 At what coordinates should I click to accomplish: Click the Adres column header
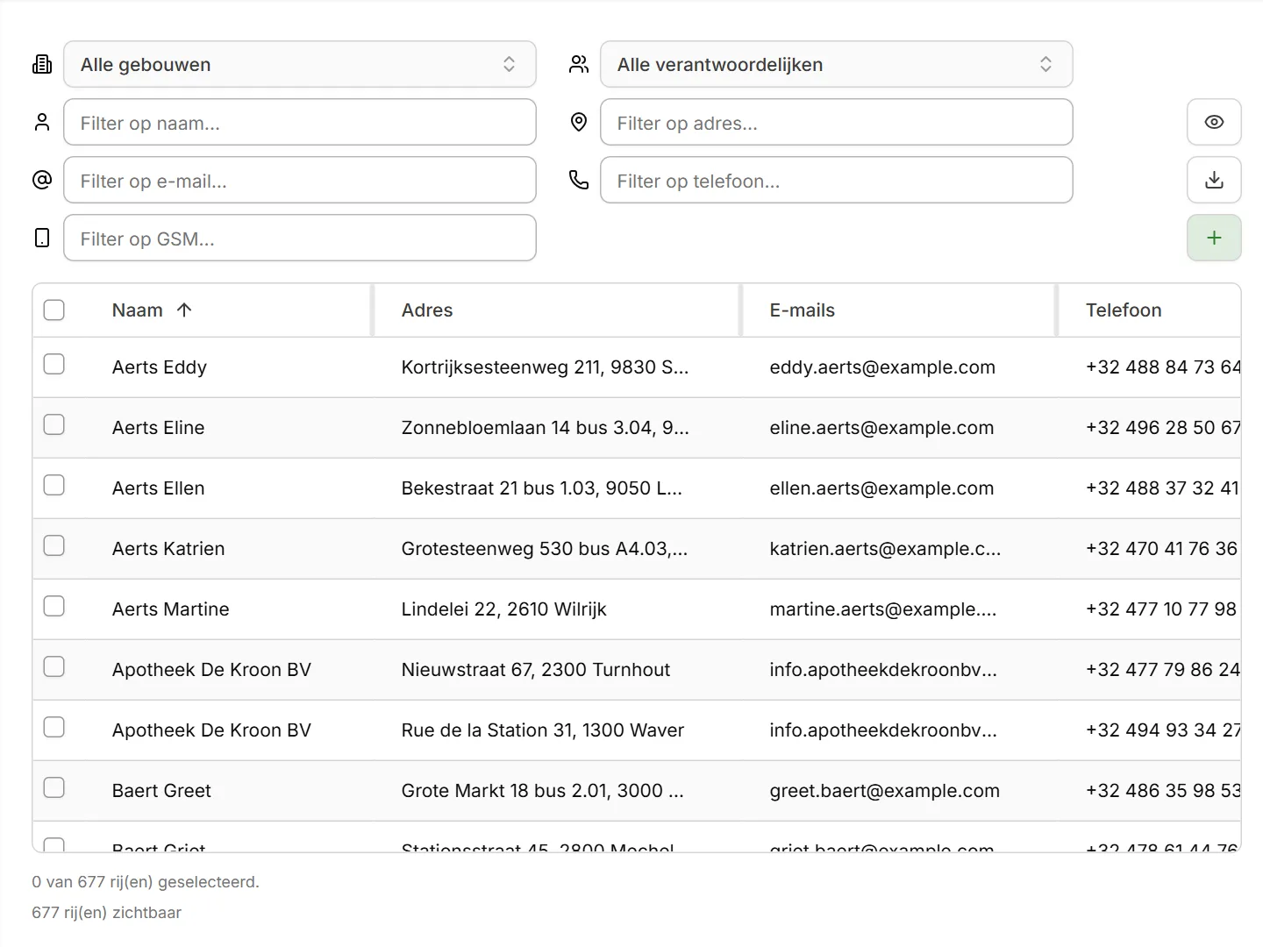click(427, 310)
